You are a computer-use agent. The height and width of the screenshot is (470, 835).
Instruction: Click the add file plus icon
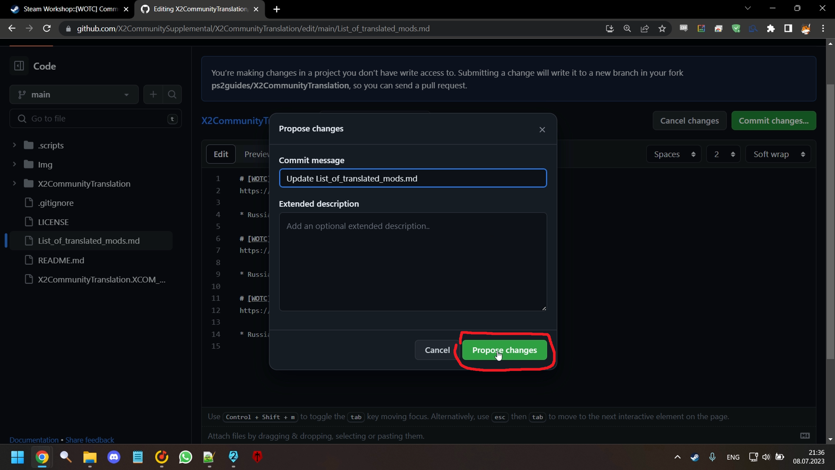pyautogui.click(x=153, y=95)
